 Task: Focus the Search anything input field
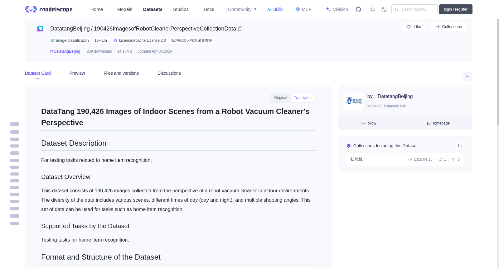pos(414,9)
